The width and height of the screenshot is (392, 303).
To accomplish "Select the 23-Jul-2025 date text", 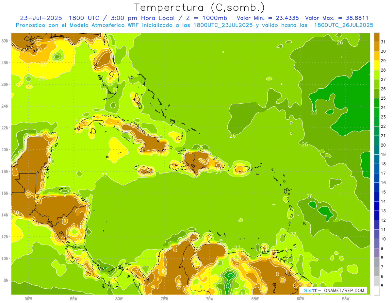I will tap(41, 18).
